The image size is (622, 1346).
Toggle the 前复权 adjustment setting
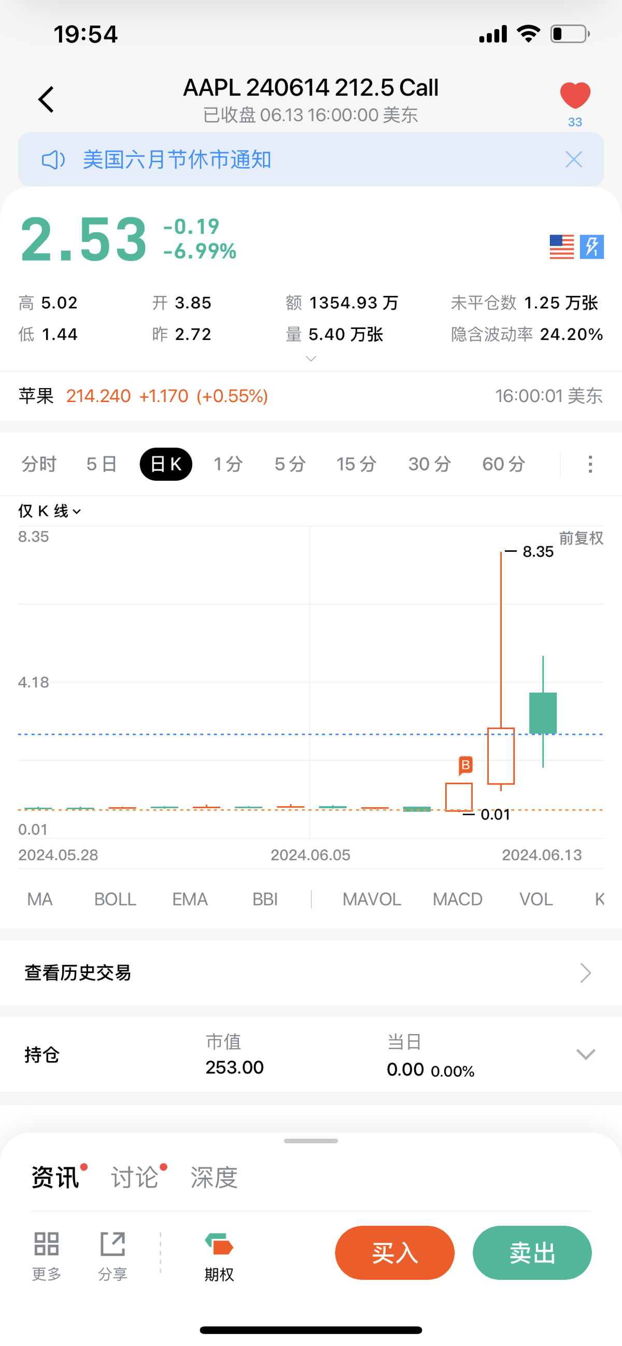(x=581, y=538)
